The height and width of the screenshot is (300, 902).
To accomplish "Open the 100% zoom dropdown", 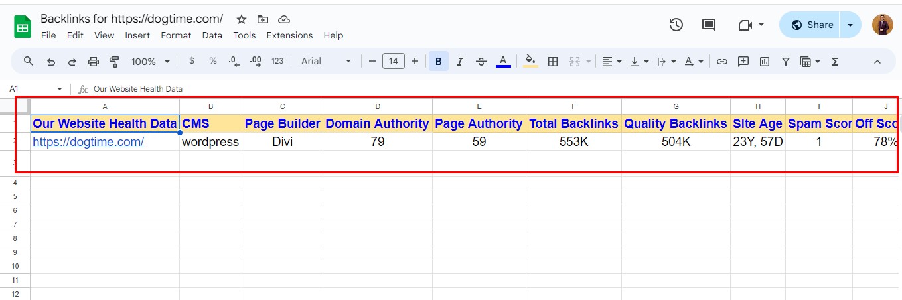I will point(151,62).
